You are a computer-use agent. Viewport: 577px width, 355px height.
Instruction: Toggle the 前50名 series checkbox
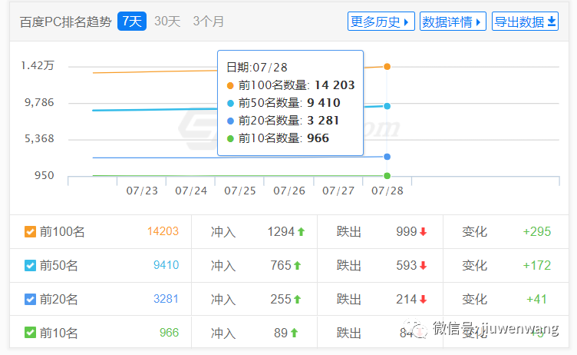click(30, 265)
